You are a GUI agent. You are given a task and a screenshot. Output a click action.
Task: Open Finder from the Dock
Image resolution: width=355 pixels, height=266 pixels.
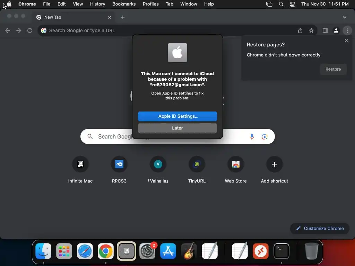tap(43, 251)
